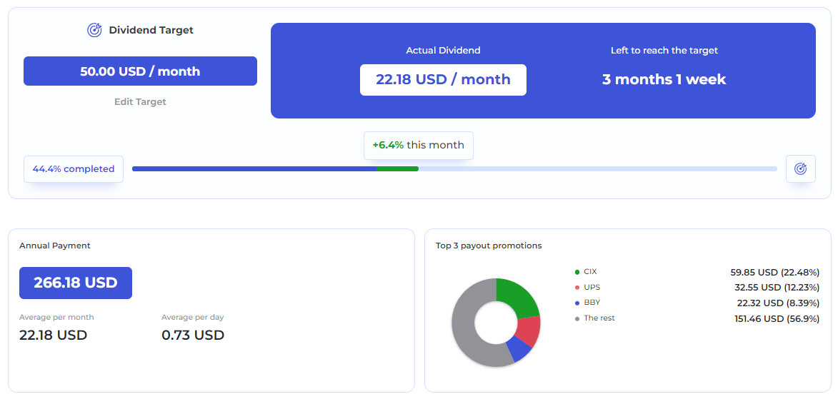Click the 22.18 USD average per month value
Screen dimensions: 838x399
pos(53,335)
